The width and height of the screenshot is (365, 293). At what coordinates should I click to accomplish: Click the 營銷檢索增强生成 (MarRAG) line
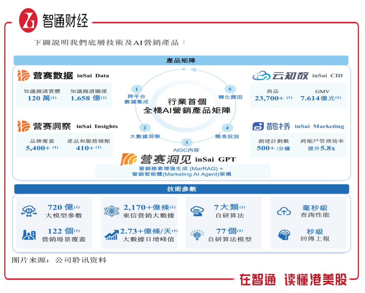tap(181, 168)
